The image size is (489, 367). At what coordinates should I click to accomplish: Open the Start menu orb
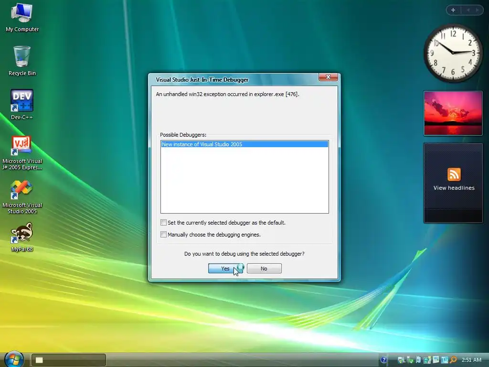point(14,359)
